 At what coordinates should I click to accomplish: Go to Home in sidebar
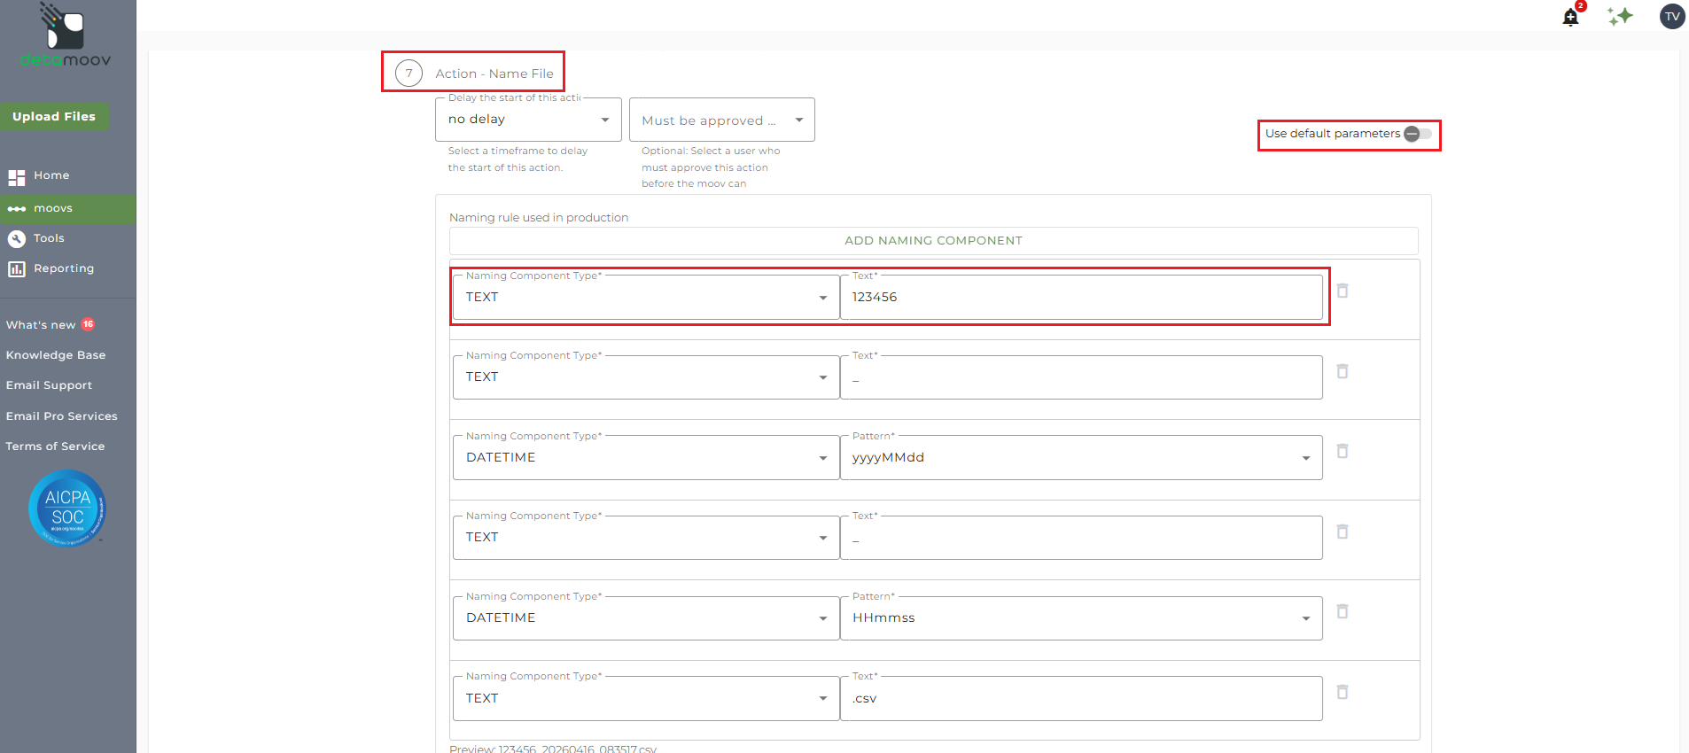[x=51, y=175]
